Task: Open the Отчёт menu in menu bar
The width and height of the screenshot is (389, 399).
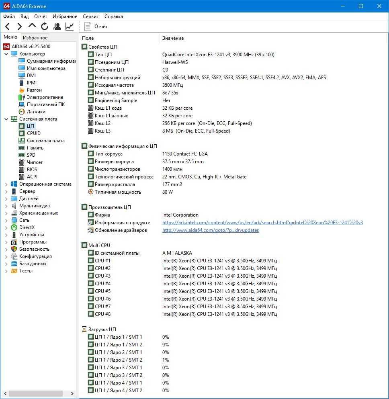Action: click(x=41, y=16)
